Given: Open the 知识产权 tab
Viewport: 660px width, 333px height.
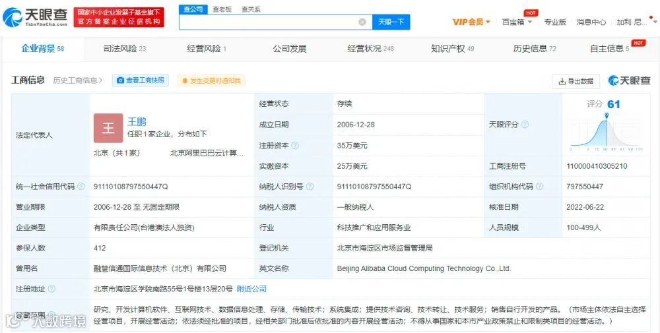Looking at the screenshot, I should coord(453,49).
